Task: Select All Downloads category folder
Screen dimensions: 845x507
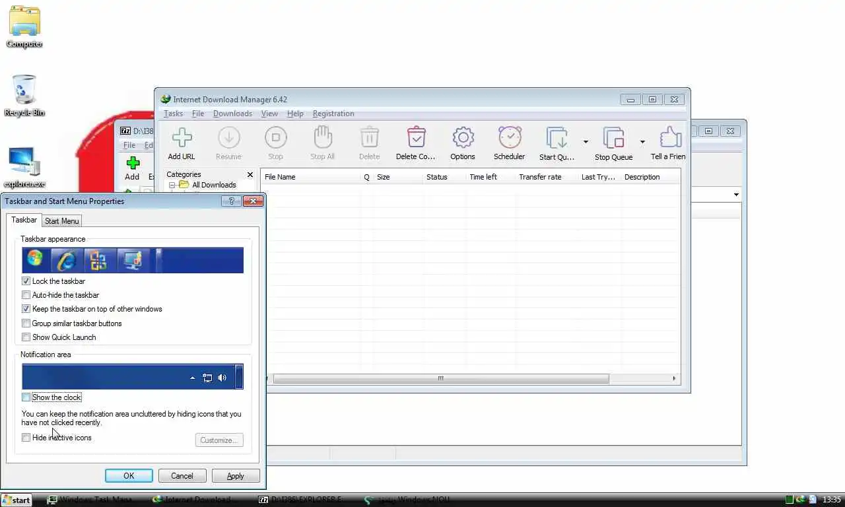Action: click(207, 186)
